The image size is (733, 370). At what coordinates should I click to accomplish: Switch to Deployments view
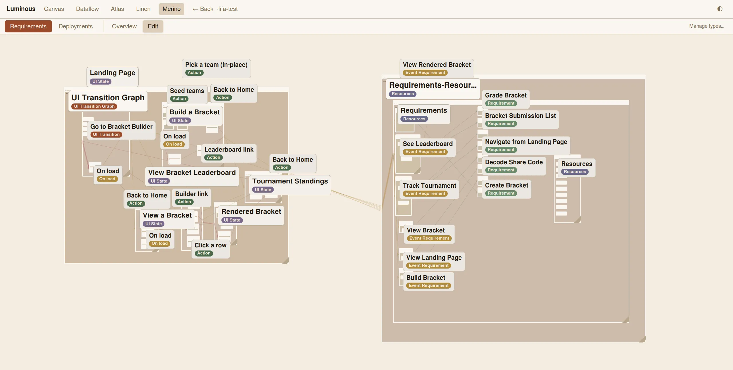pyautogui.click(x=76, y=26)
